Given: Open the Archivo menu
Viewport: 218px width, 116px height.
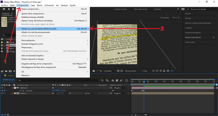Looking at the screenshot, I should tap(4, 5).
